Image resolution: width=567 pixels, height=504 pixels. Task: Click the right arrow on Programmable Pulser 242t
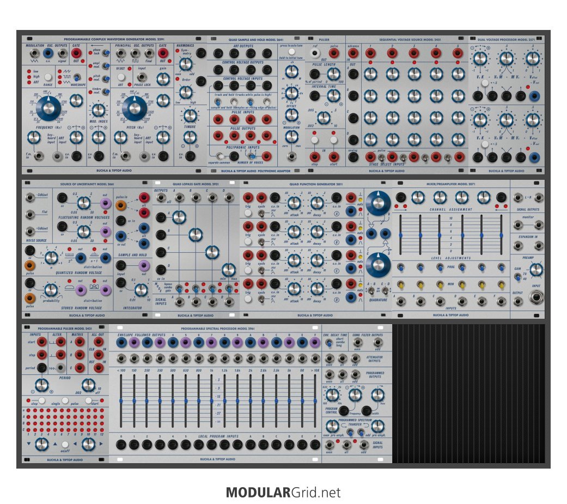(x=101, y=444)
